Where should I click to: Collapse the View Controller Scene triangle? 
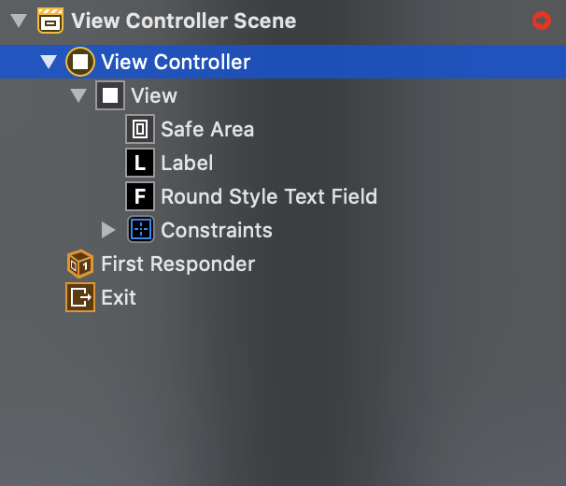pyautogui.click(x=19, y=21)
